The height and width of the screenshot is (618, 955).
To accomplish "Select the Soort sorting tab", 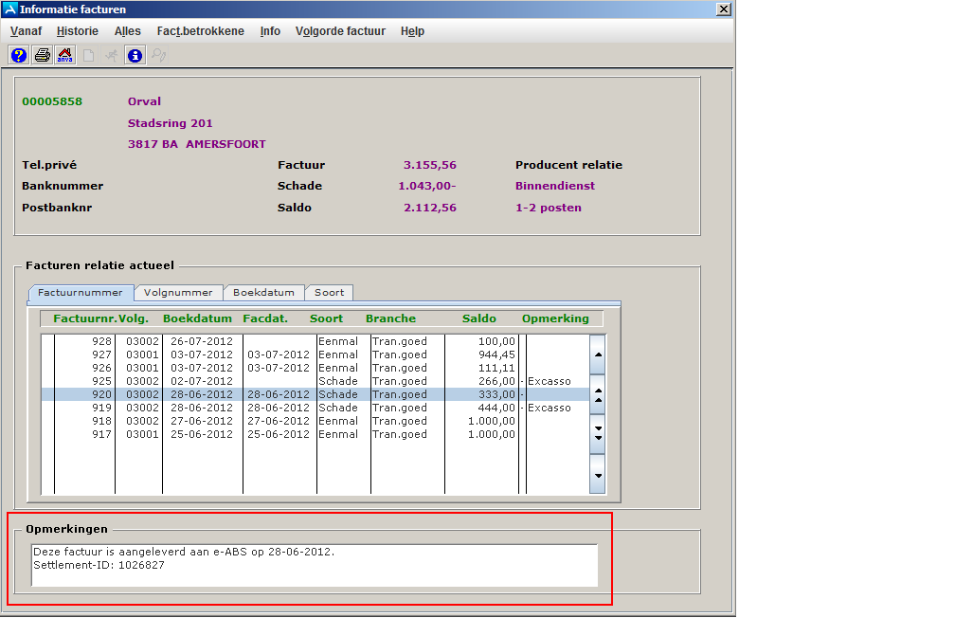I will coord(329,293).
